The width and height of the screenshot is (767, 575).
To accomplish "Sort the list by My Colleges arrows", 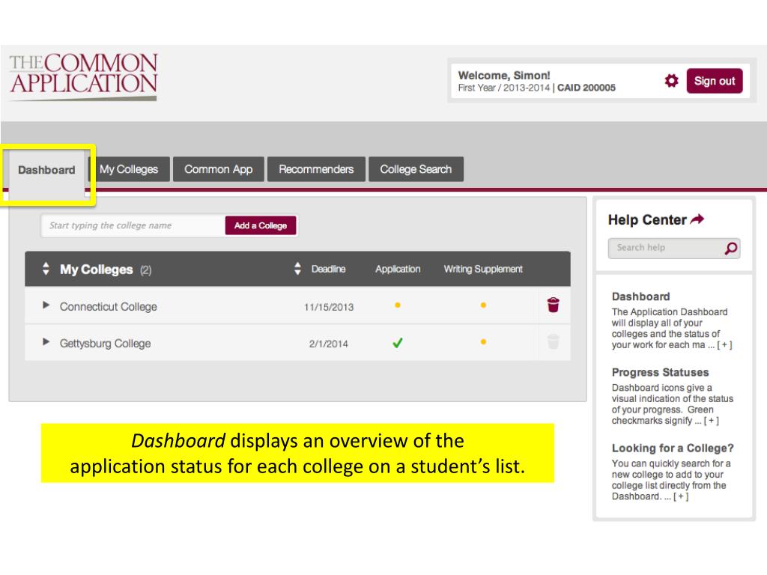I will pyautogui.click(x=46, y=269).
